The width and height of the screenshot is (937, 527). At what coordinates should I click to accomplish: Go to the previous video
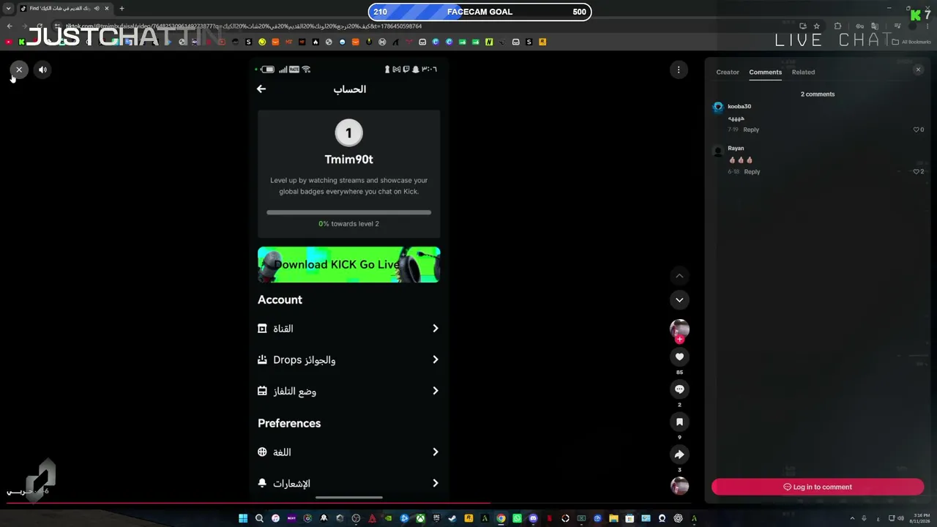(x=679, y=276)
